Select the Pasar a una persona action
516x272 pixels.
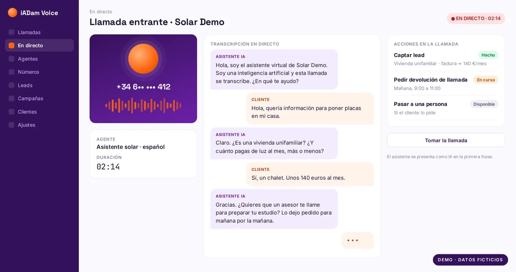[421, 104]
